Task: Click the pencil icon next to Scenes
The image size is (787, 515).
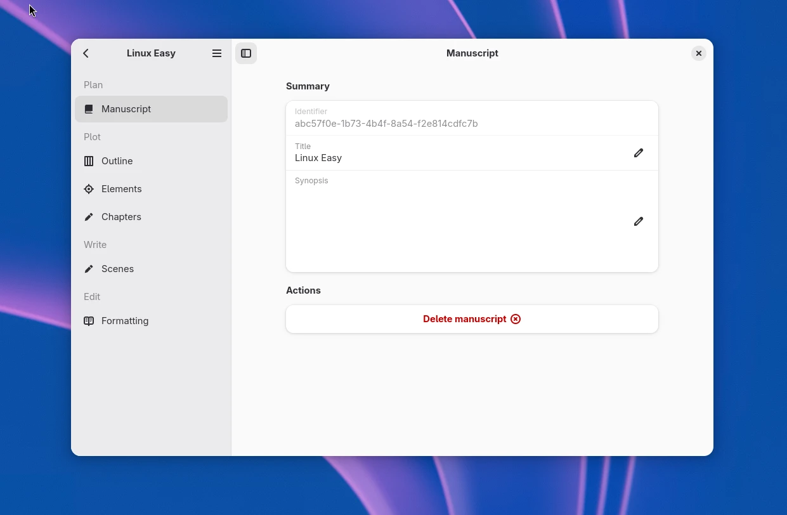Action: [x=89, y=269]
